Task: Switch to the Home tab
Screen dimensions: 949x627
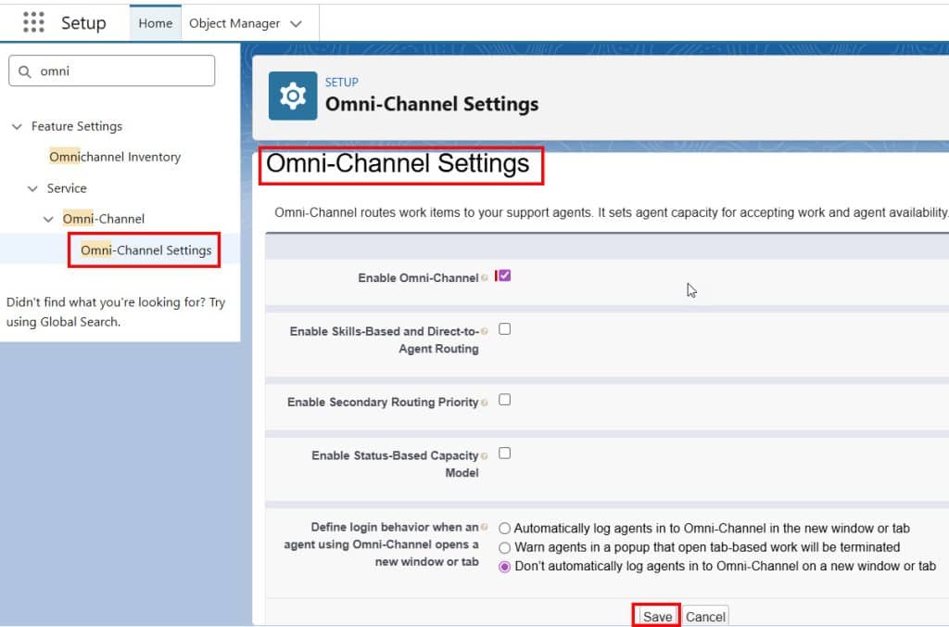Action: 155,22
